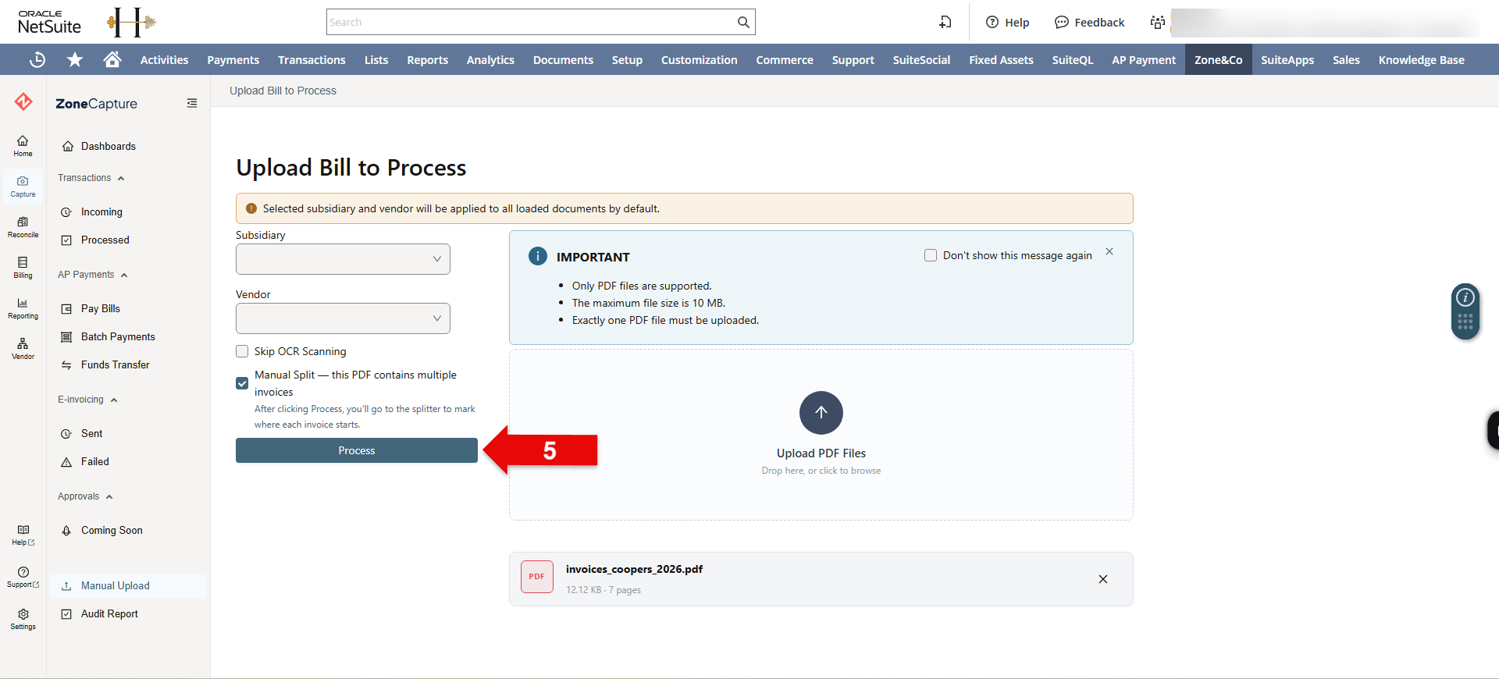Image resolution: width=1499 pixels, height=679 pixels.
Task: Collapse the Transactions section
Action: click(x=91, y=178)
